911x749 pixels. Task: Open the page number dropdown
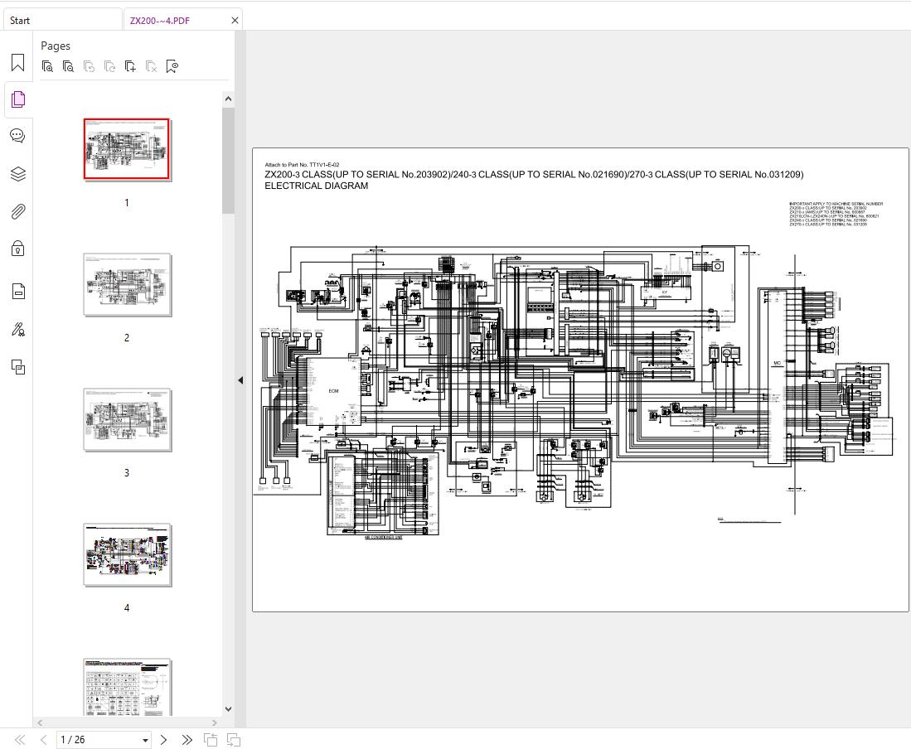pyautogui.click(x=146, y=740)
